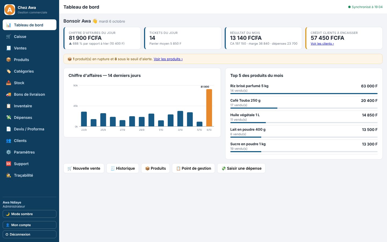Image resolution: width=387 pixels, height=242 pixels.
Task: Click the Devis / Proforma document icon
Action: (9, 129)
